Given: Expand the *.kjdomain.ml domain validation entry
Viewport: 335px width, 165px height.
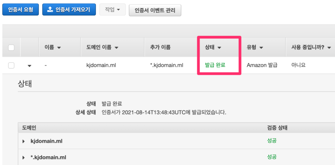Looking at the screenshot, I should [x=23, y=158].
